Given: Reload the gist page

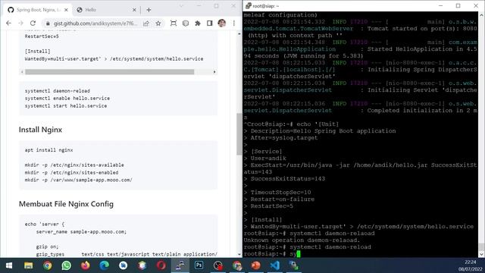Looking at the screenshot, I should [33, 24].
